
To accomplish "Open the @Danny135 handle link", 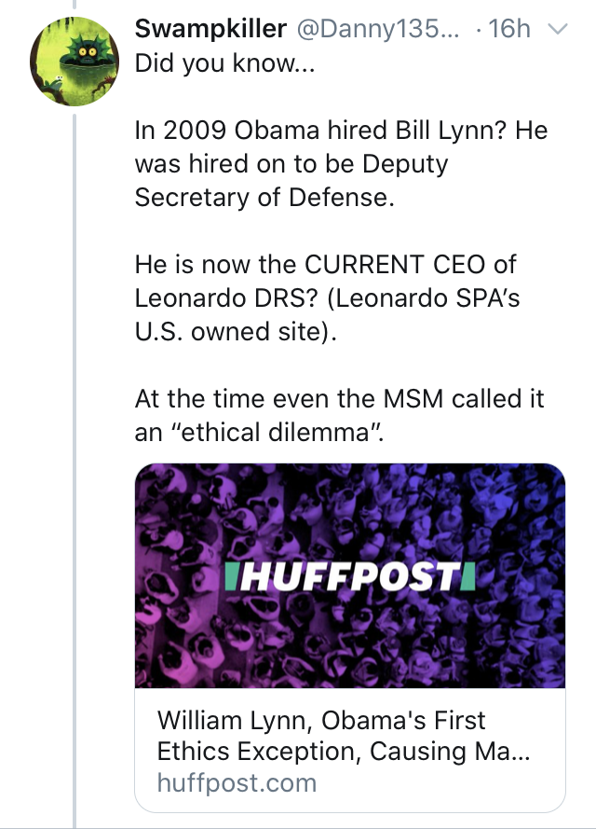I will (378, 29).
